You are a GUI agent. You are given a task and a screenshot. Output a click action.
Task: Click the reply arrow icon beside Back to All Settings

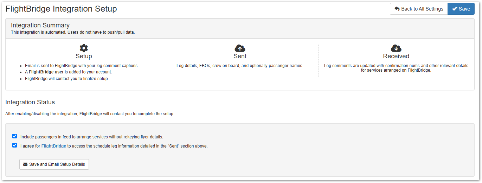click(x=397, y=9)
